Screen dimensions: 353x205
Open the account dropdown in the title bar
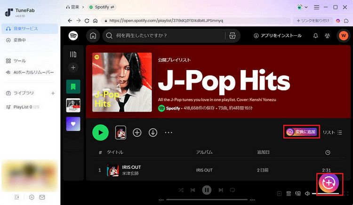(302, 7)
